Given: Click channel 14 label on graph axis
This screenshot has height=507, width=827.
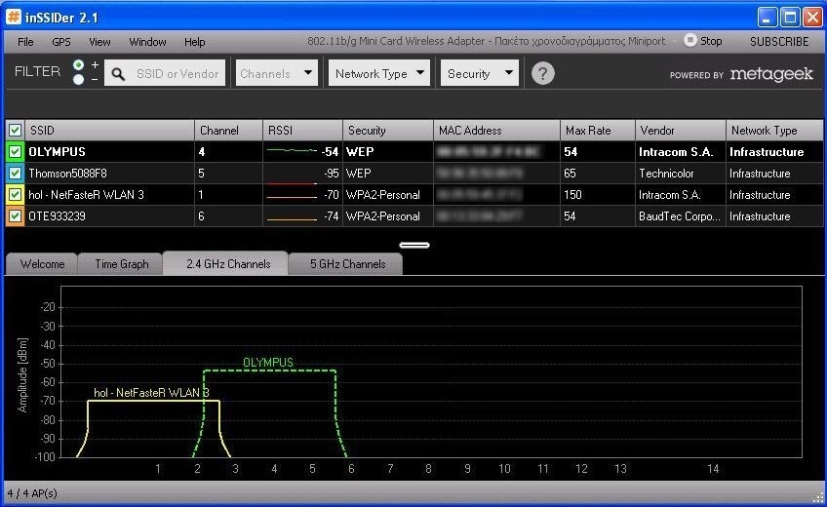Looking at the screenshot, I should [x=713, y=469].
